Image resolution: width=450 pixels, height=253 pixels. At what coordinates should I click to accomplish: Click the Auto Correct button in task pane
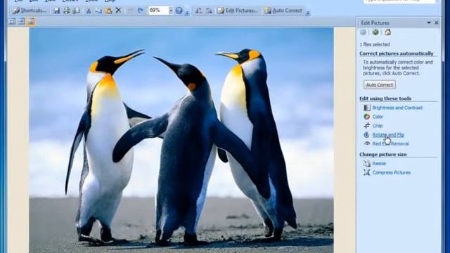[380, 85]
